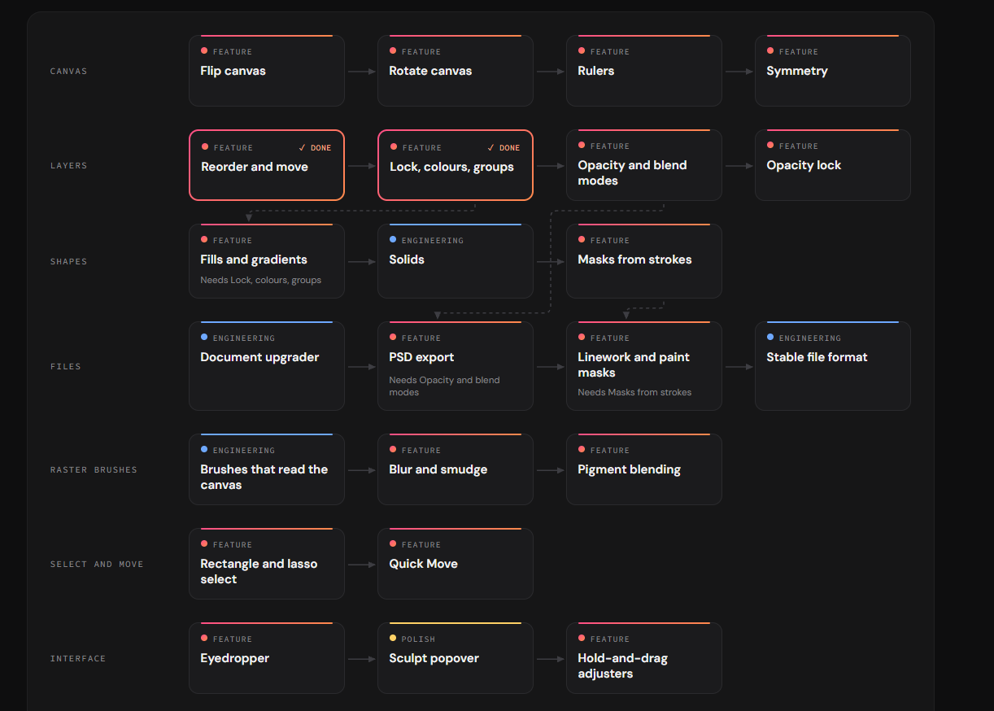This screenshot has height=711, width=994.
Task: Open the Masks from strokes card
Action: 644,261
